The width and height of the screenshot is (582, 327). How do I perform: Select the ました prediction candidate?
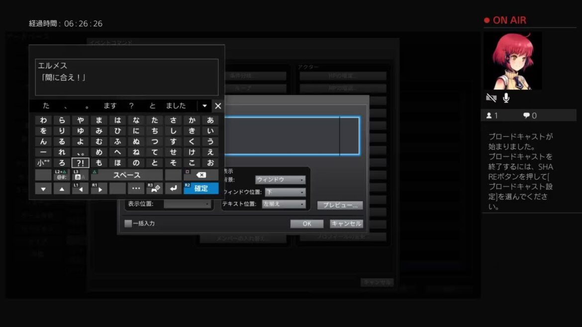pyautogui.click(x=176, y=106)
